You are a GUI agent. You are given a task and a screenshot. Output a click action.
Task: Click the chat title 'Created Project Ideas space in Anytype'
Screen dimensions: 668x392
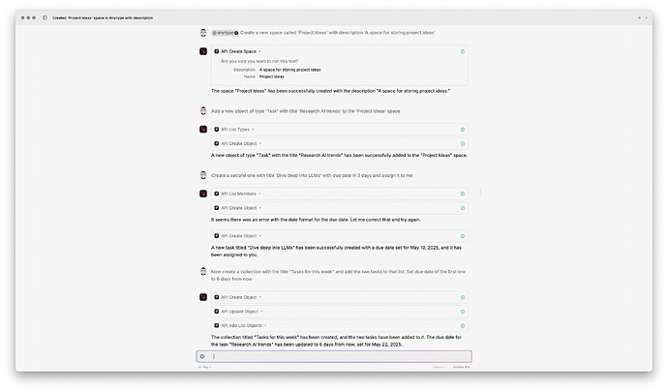[103, 17]
